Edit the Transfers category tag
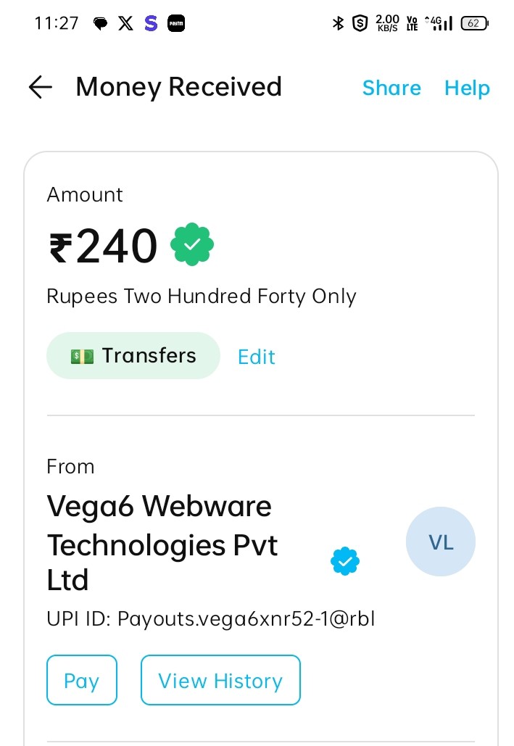This screenshot has width=514, height=746. pyautogui.click(x=257, y=357)
